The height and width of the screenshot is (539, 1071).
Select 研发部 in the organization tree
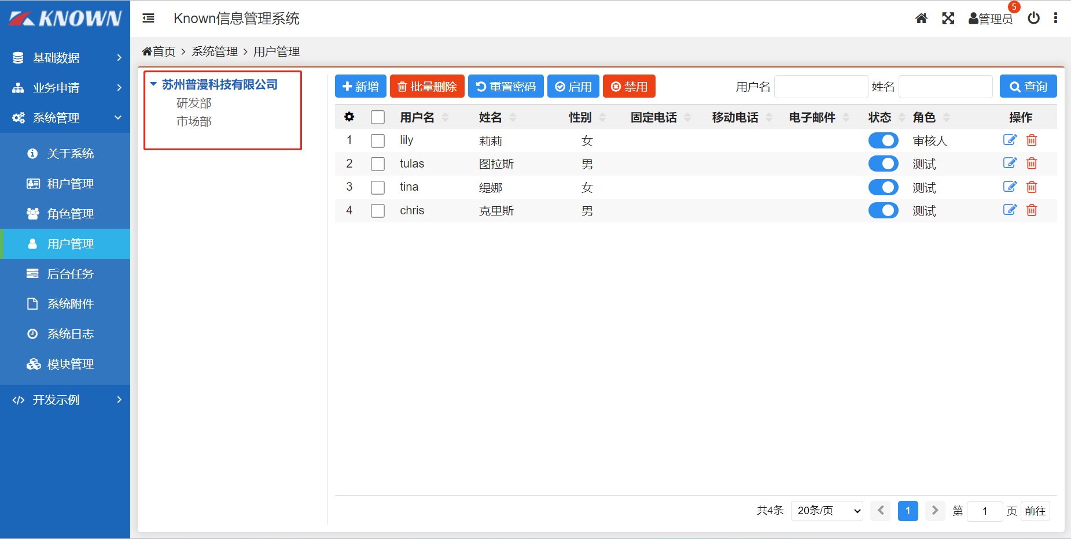[x=194, y=103]
